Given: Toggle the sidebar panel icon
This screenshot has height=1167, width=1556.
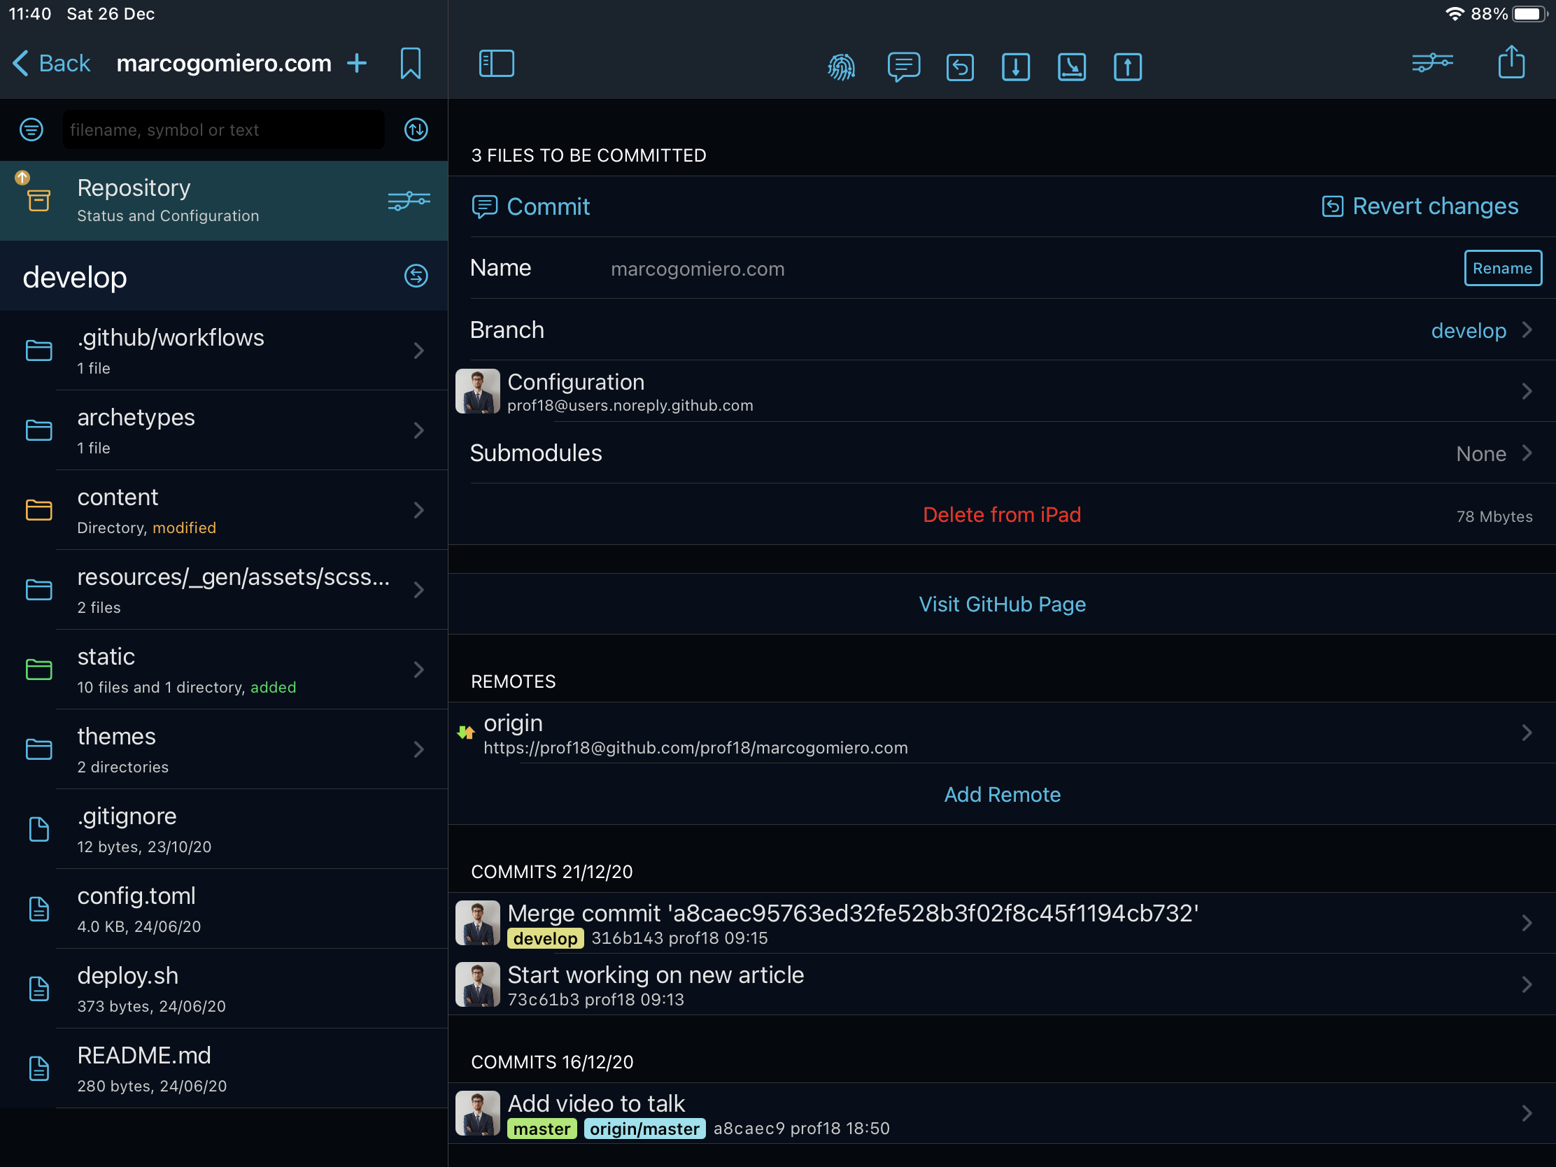Looking at the screenshot, I should (x=496, y=63).
